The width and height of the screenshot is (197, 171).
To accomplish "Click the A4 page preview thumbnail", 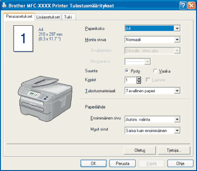I will [x=23, y=38].
